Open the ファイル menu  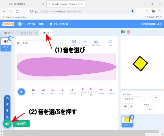pos(31,24)
